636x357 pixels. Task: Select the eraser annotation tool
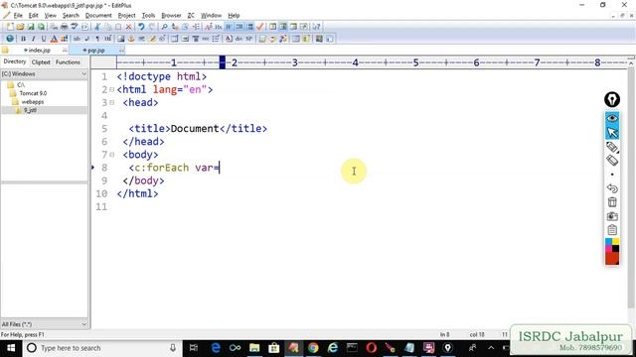pos(612,161)
